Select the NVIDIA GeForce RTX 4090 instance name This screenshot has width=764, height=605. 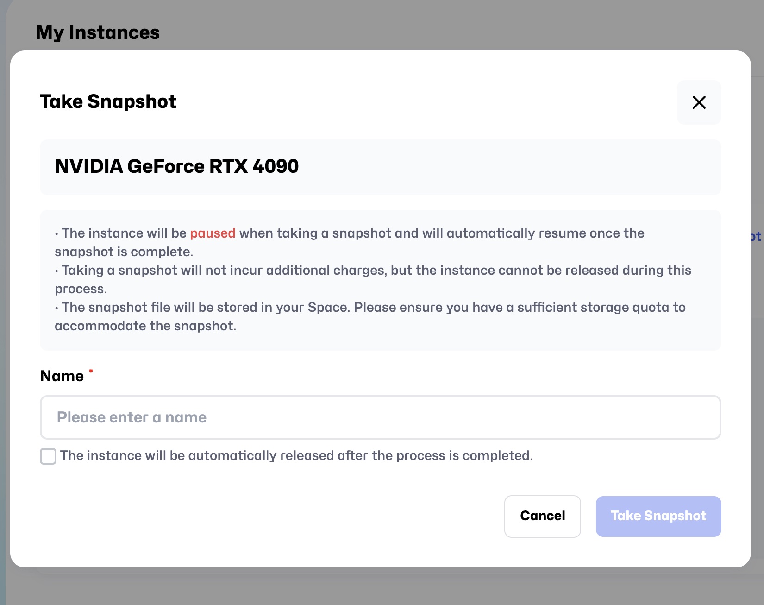point(177,166)
